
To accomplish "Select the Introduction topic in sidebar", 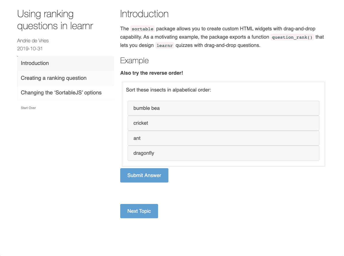I will pyautogui.click(x=35, y=63).
